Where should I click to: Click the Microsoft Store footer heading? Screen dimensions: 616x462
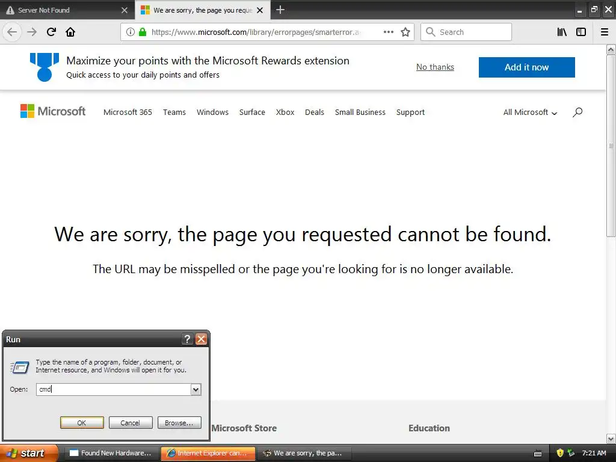[x=244, y=428]
